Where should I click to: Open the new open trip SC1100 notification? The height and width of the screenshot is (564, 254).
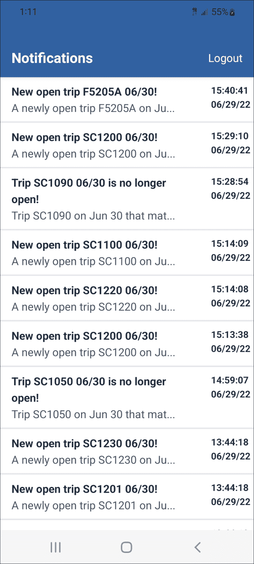click(127, 252)
